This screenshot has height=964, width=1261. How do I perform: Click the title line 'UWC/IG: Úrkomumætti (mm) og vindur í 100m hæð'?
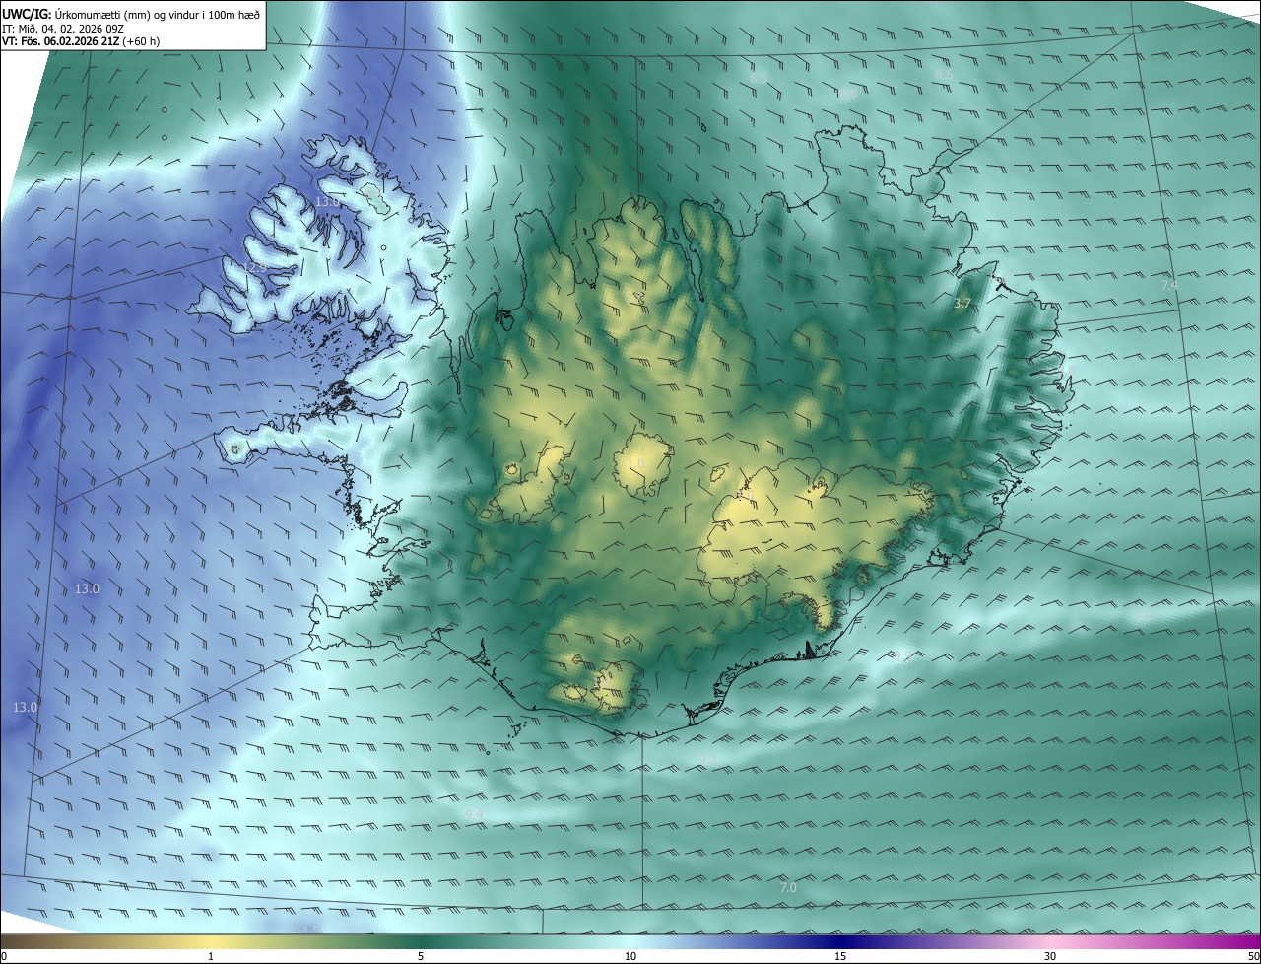(x=132, y=15)
